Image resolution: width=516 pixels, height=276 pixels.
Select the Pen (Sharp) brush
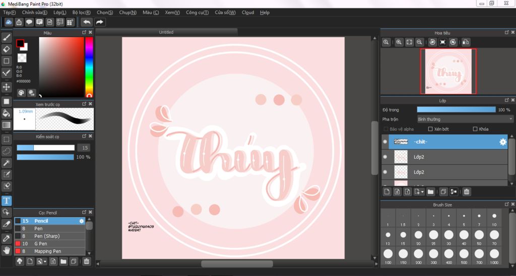click(50, 236)
